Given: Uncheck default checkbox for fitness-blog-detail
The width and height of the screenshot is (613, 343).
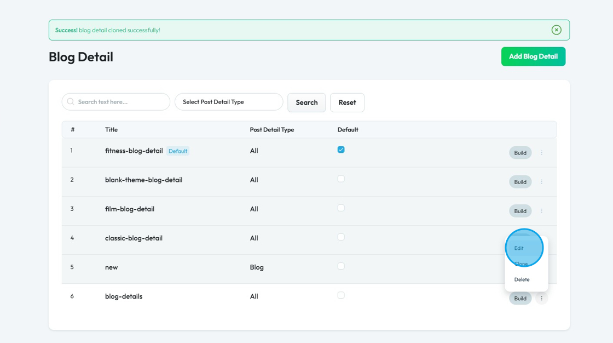Looking at the screenshot, I should pyautogui.click(x=341, y=150).
